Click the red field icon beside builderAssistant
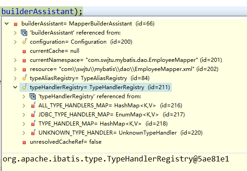247x171 pixels. [x=15, y=24]
